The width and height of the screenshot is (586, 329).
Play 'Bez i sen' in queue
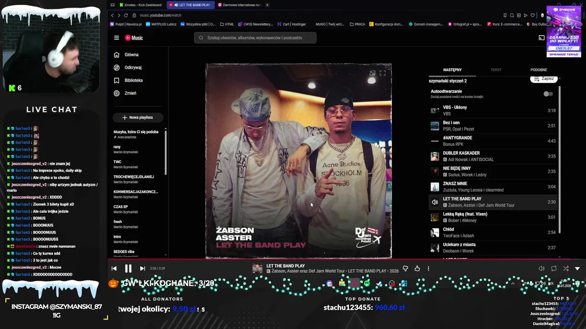point(493,126)
